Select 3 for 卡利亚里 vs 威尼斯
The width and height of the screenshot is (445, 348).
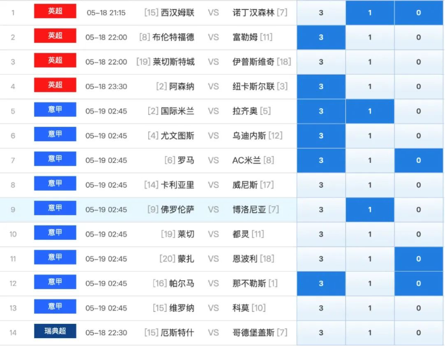[321, 185]
